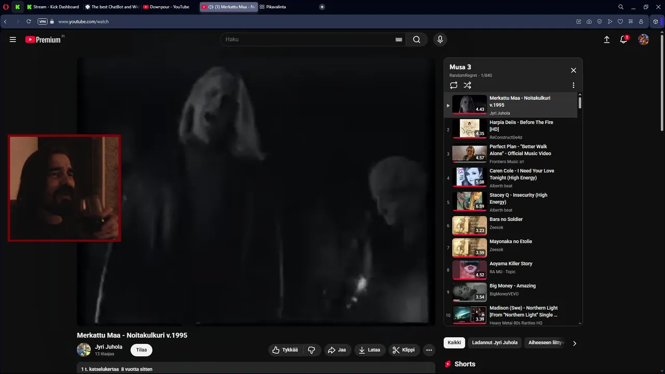The height and width of the screenshot is (374, 665).
Task: Click the search magnifier button
Action: pos(417,39)
